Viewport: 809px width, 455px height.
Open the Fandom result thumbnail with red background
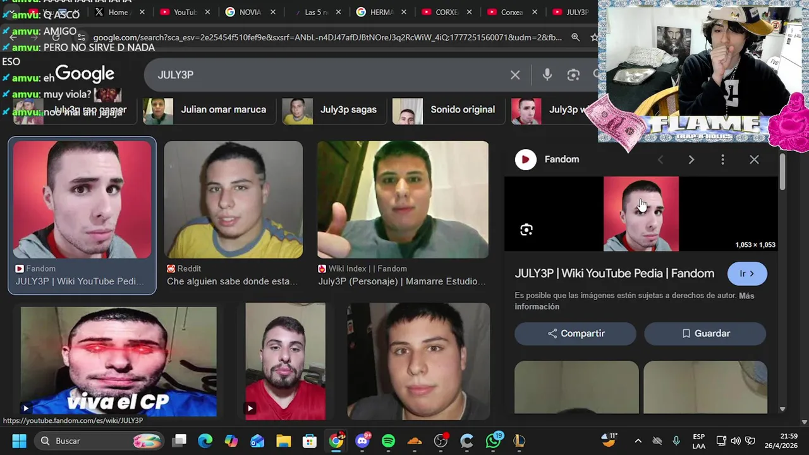pyautogui.click(x=82, y=199)
